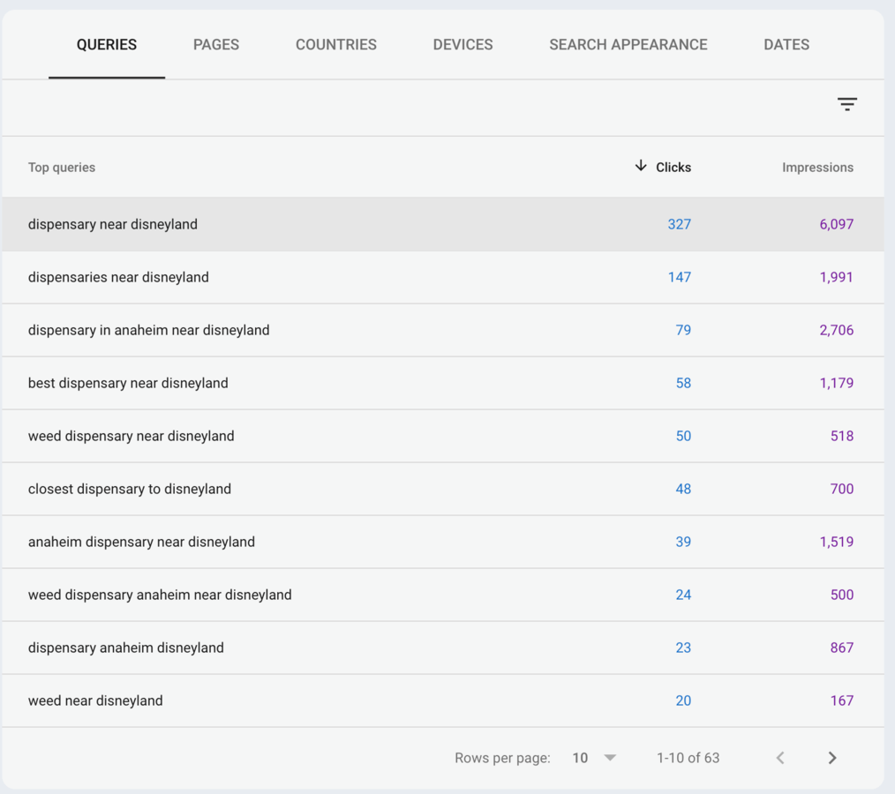Click the 2,706 impressions value
Viewport: 895px width, 794px height.
pos(836,330)
